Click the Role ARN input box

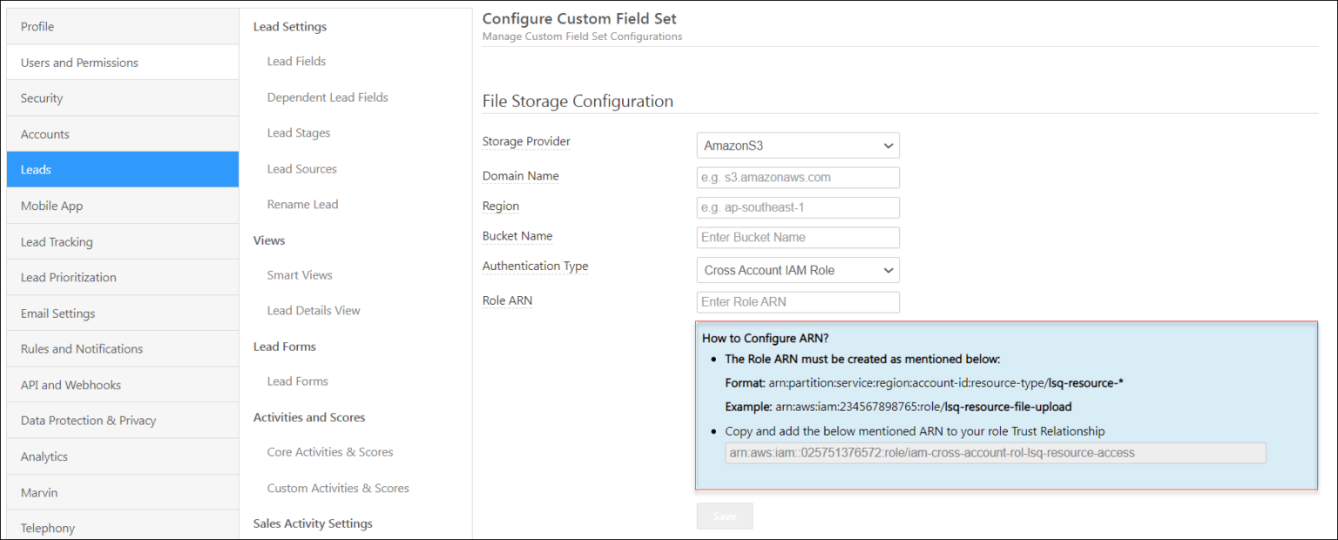pos(796,301)
